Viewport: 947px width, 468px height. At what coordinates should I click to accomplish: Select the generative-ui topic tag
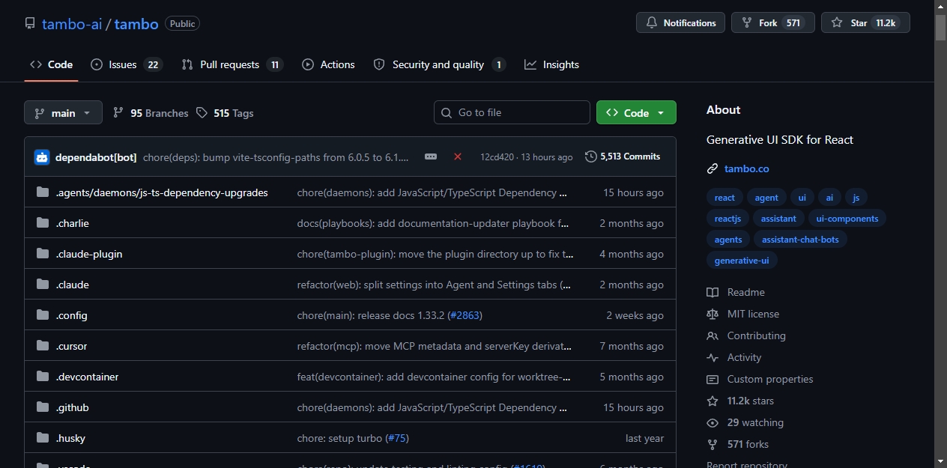click(742, 261)
